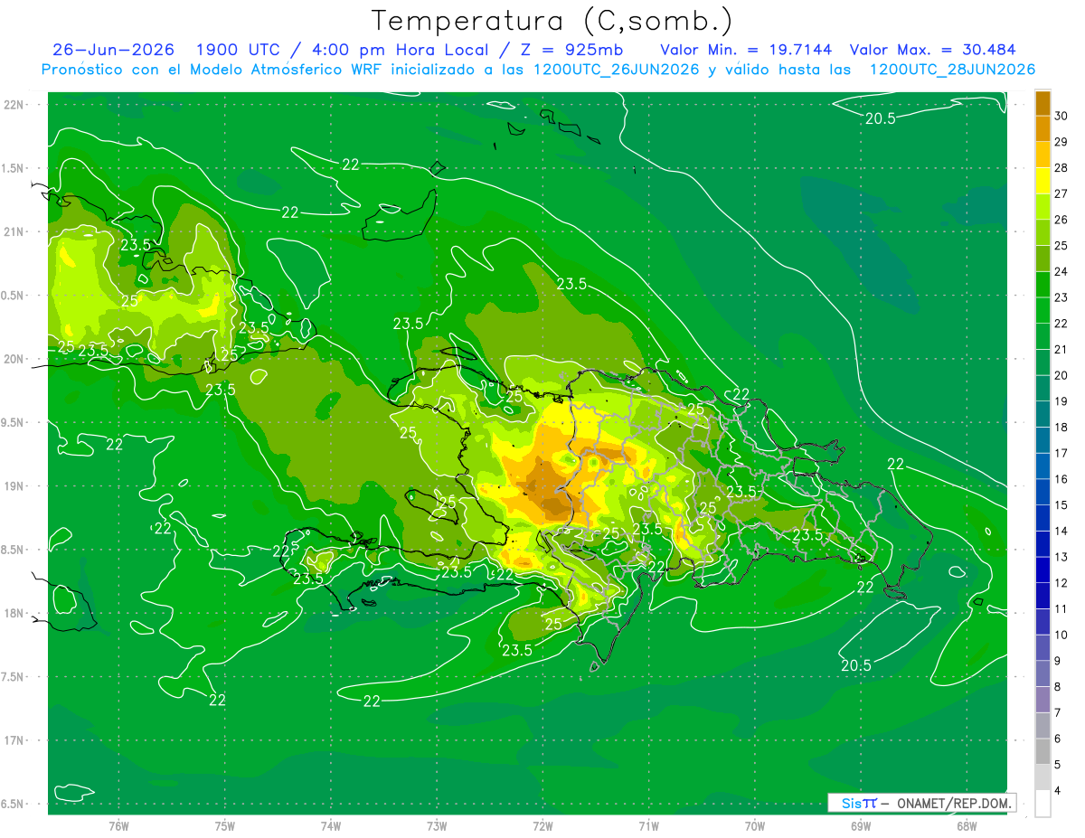1085x838 pixels.
Task: Pick the purple swatch between labels 8 and 9
Action: click(x=1043, y=673)
